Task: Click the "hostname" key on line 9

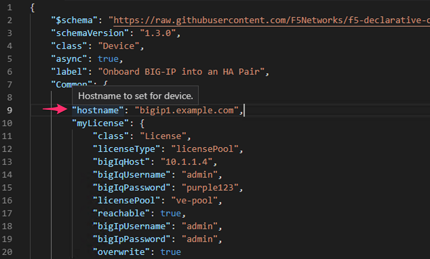Action: click(x=98, y=110)
